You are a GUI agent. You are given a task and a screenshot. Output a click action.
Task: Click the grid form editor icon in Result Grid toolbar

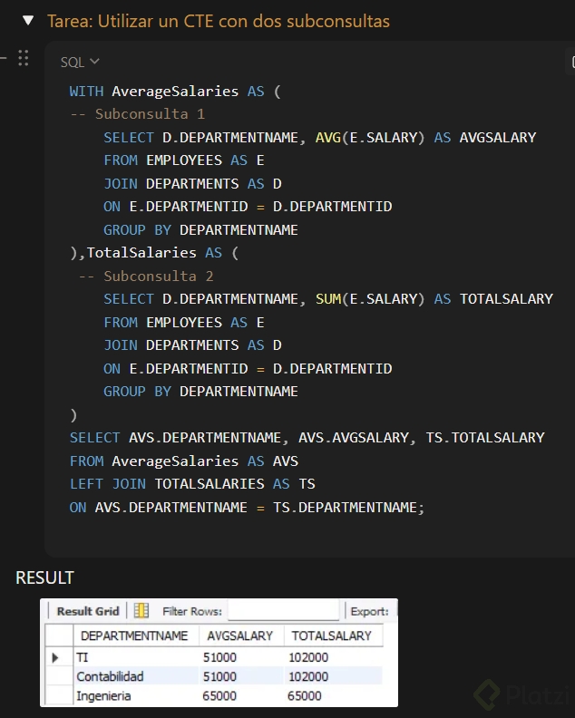[x=141, y=610]
